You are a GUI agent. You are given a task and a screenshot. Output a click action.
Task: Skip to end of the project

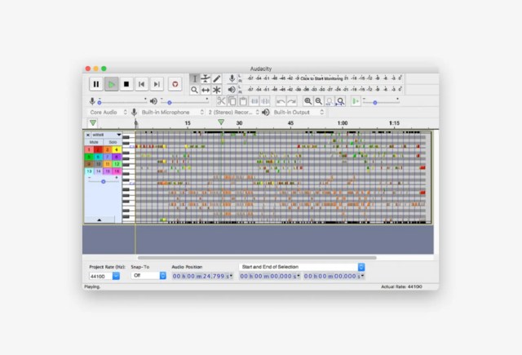(x=157, y=84)
